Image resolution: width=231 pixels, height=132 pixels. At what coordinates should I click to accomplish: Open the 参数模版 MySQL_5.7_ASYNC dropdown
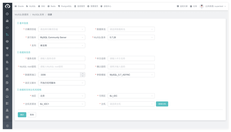(x=131, y=75)
